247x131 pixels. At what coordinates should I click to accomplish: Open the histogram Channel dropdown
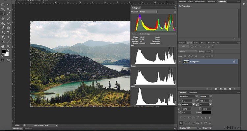click(148, 12)
